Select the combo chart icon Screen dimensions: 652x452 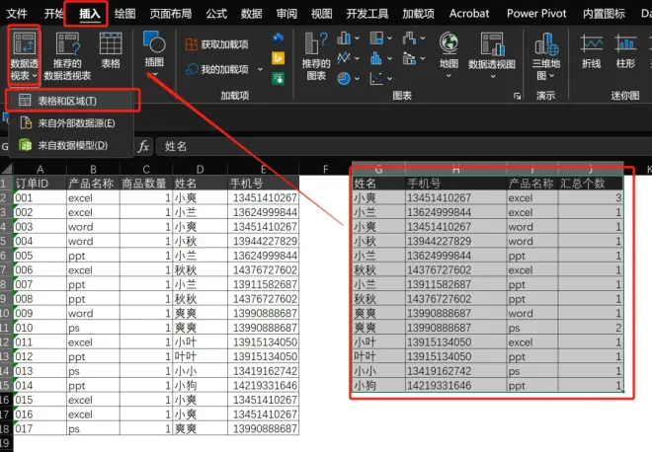409,58
